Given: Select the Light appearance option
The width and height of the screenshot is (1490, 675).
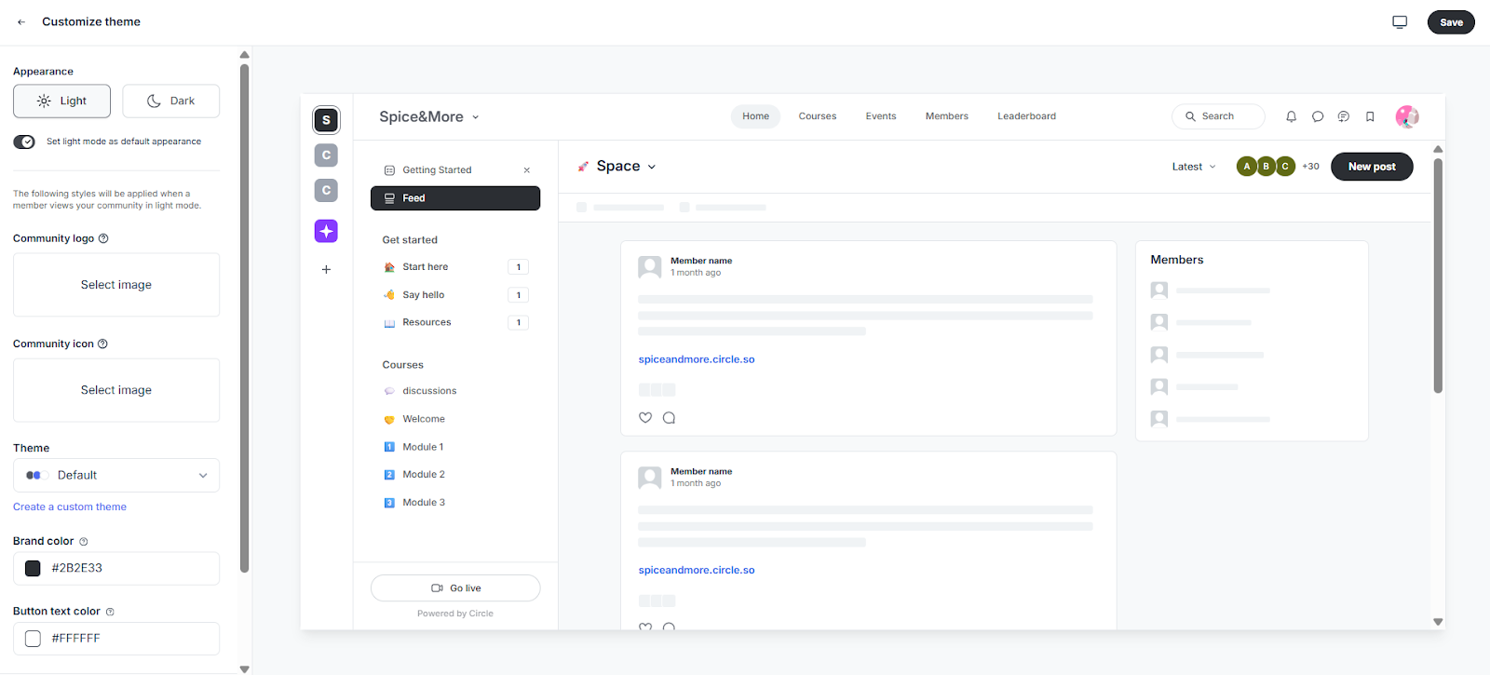Looking at the screenshot, I should click(61, 101).
